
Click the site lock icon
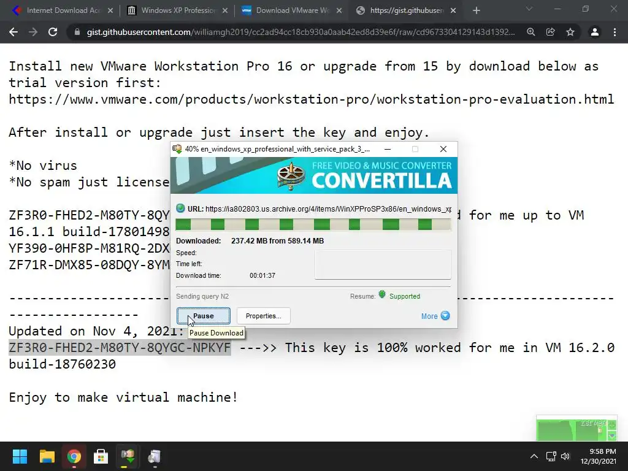tap(77, 32)
